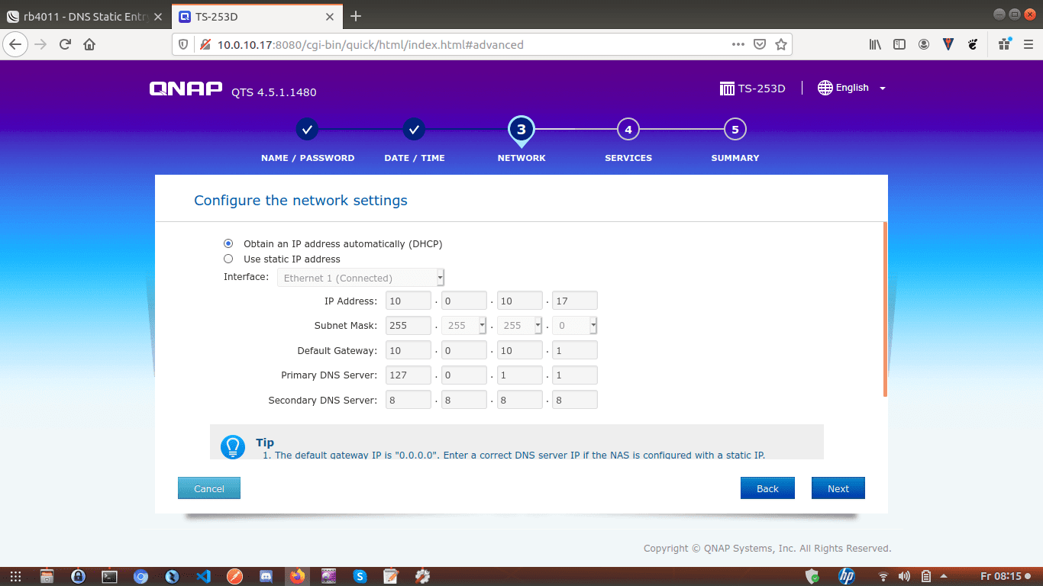Click the first Subnet Mask field 255
Image resolution: width=1043 pixels, height=586 pixels.
[408, 325]
